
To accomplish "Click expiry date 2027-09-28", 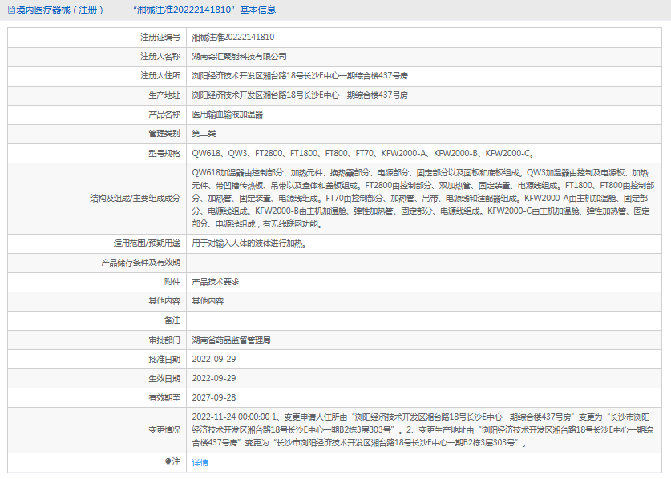I will [x=214, y=398].
